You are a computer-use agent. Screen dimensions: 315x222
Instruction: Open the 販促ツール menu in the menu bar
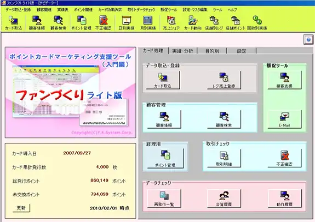(169, 10)
